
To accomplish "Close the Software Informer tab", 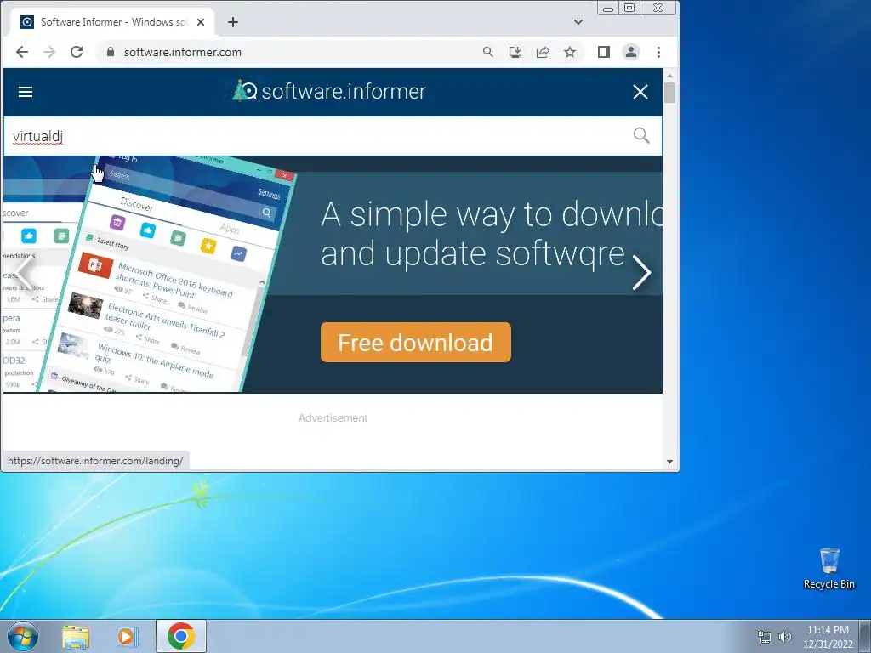I will coord(201,22).
